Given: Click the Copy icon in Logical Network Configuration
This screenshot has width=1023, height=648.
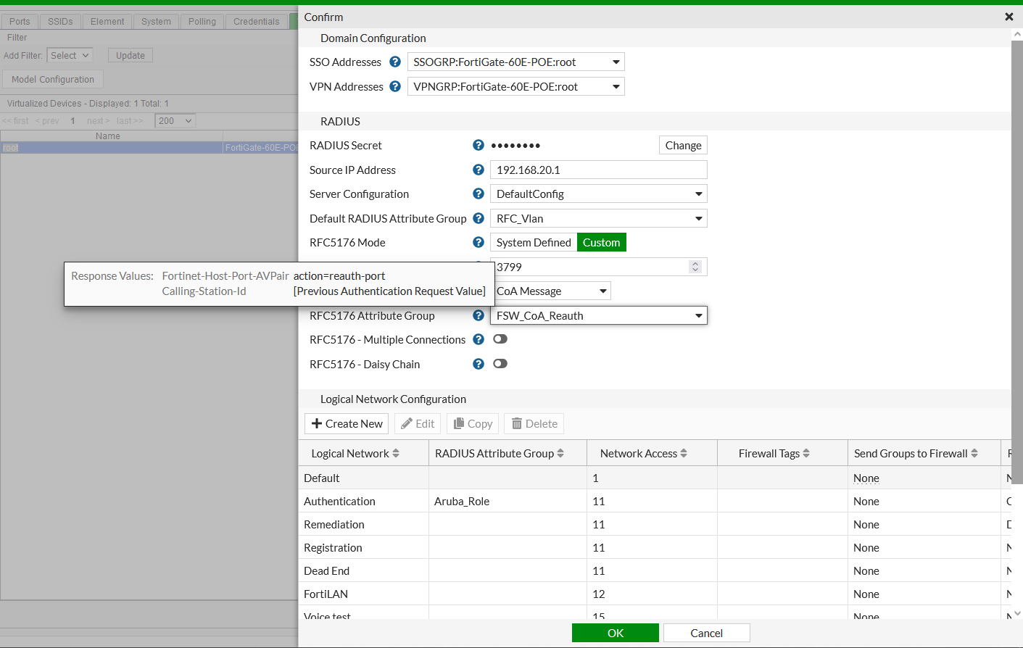Looking at the screenshot, I should point(459,423).
